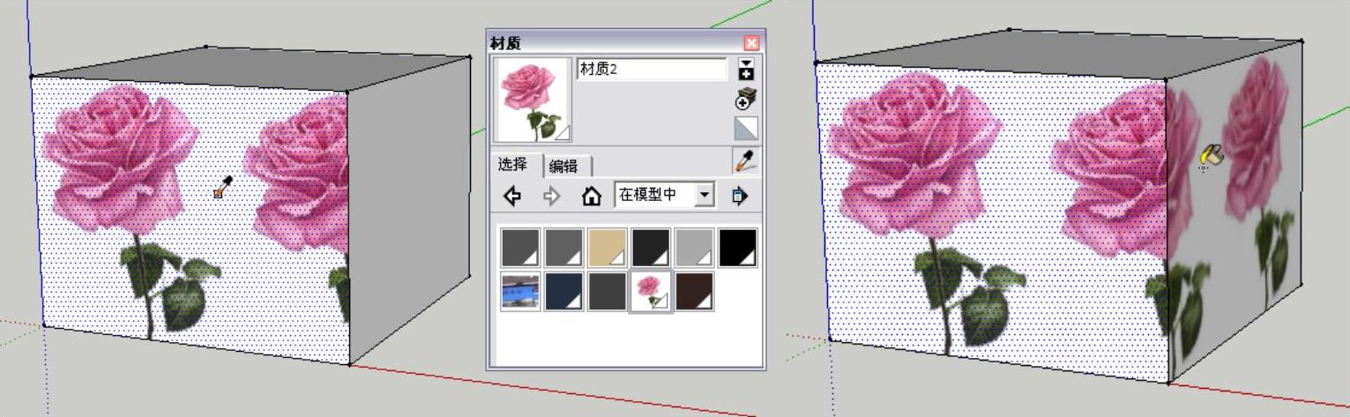The width and height of the screenshot is (1350, 417).
Task: Click the rose material preview thumbnail
Action: pyautogui.click(x=533, y=100)
